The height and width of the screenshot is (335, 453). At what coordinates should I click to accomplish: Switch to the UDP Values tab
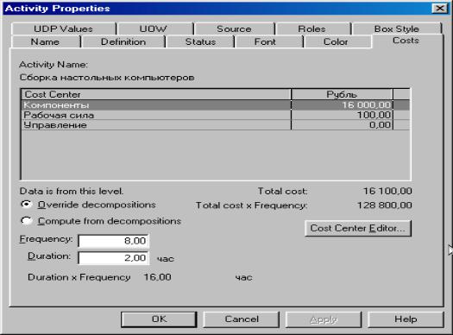[x=63, y=28]
